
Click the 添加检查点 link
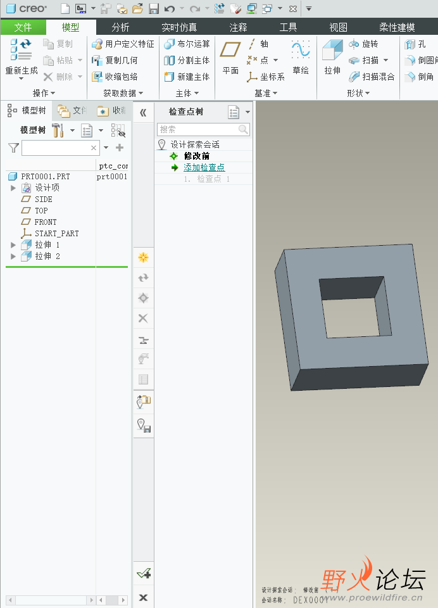[x=204, y=167]
